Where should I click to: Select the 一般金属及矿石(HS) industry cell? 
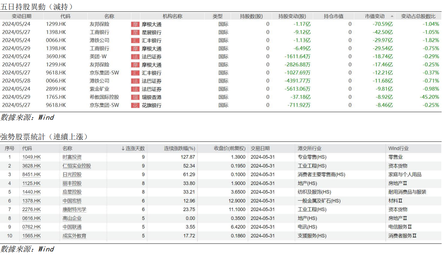(319, 201)
